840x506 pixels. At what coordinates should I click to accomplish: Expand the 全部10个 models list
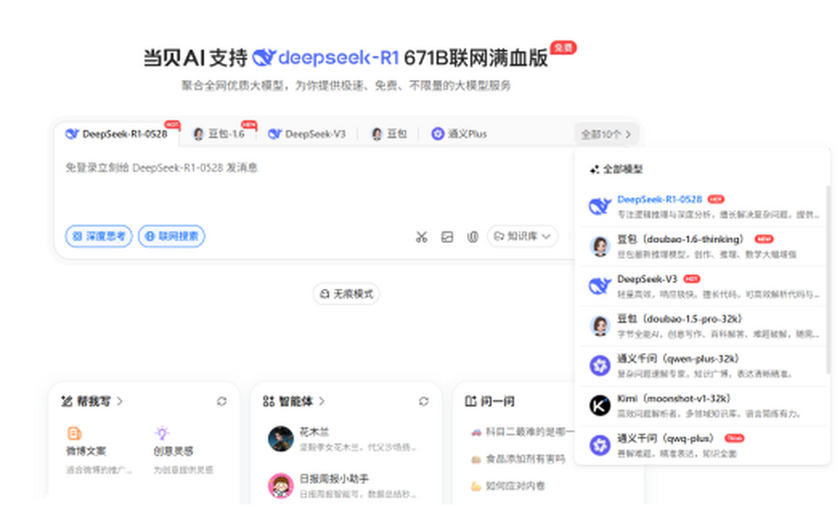[606, 134]
